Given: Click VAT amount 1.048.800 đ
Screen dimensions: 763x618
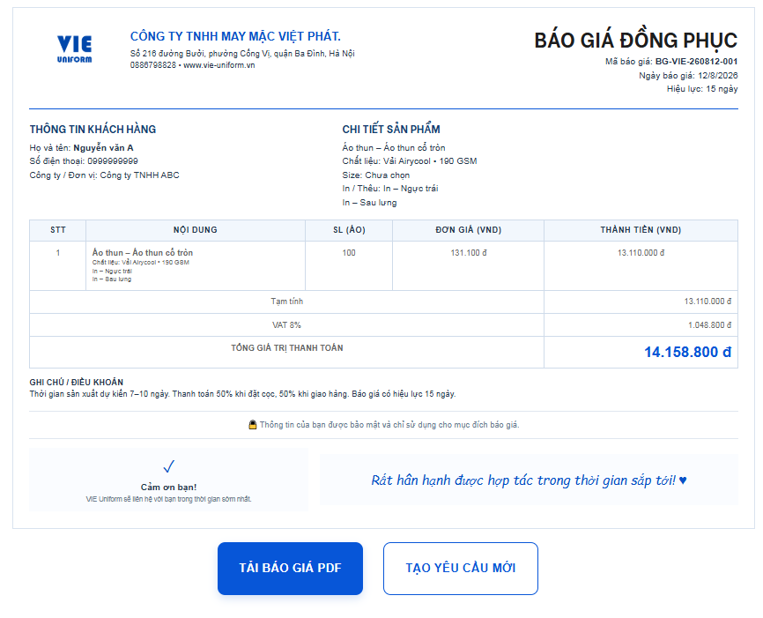Looking at the screenshot, I should (709, 324).
